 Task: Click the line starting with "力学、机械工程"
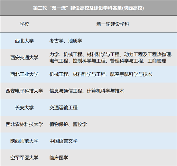pyautogui.click(x=111, y=54)
